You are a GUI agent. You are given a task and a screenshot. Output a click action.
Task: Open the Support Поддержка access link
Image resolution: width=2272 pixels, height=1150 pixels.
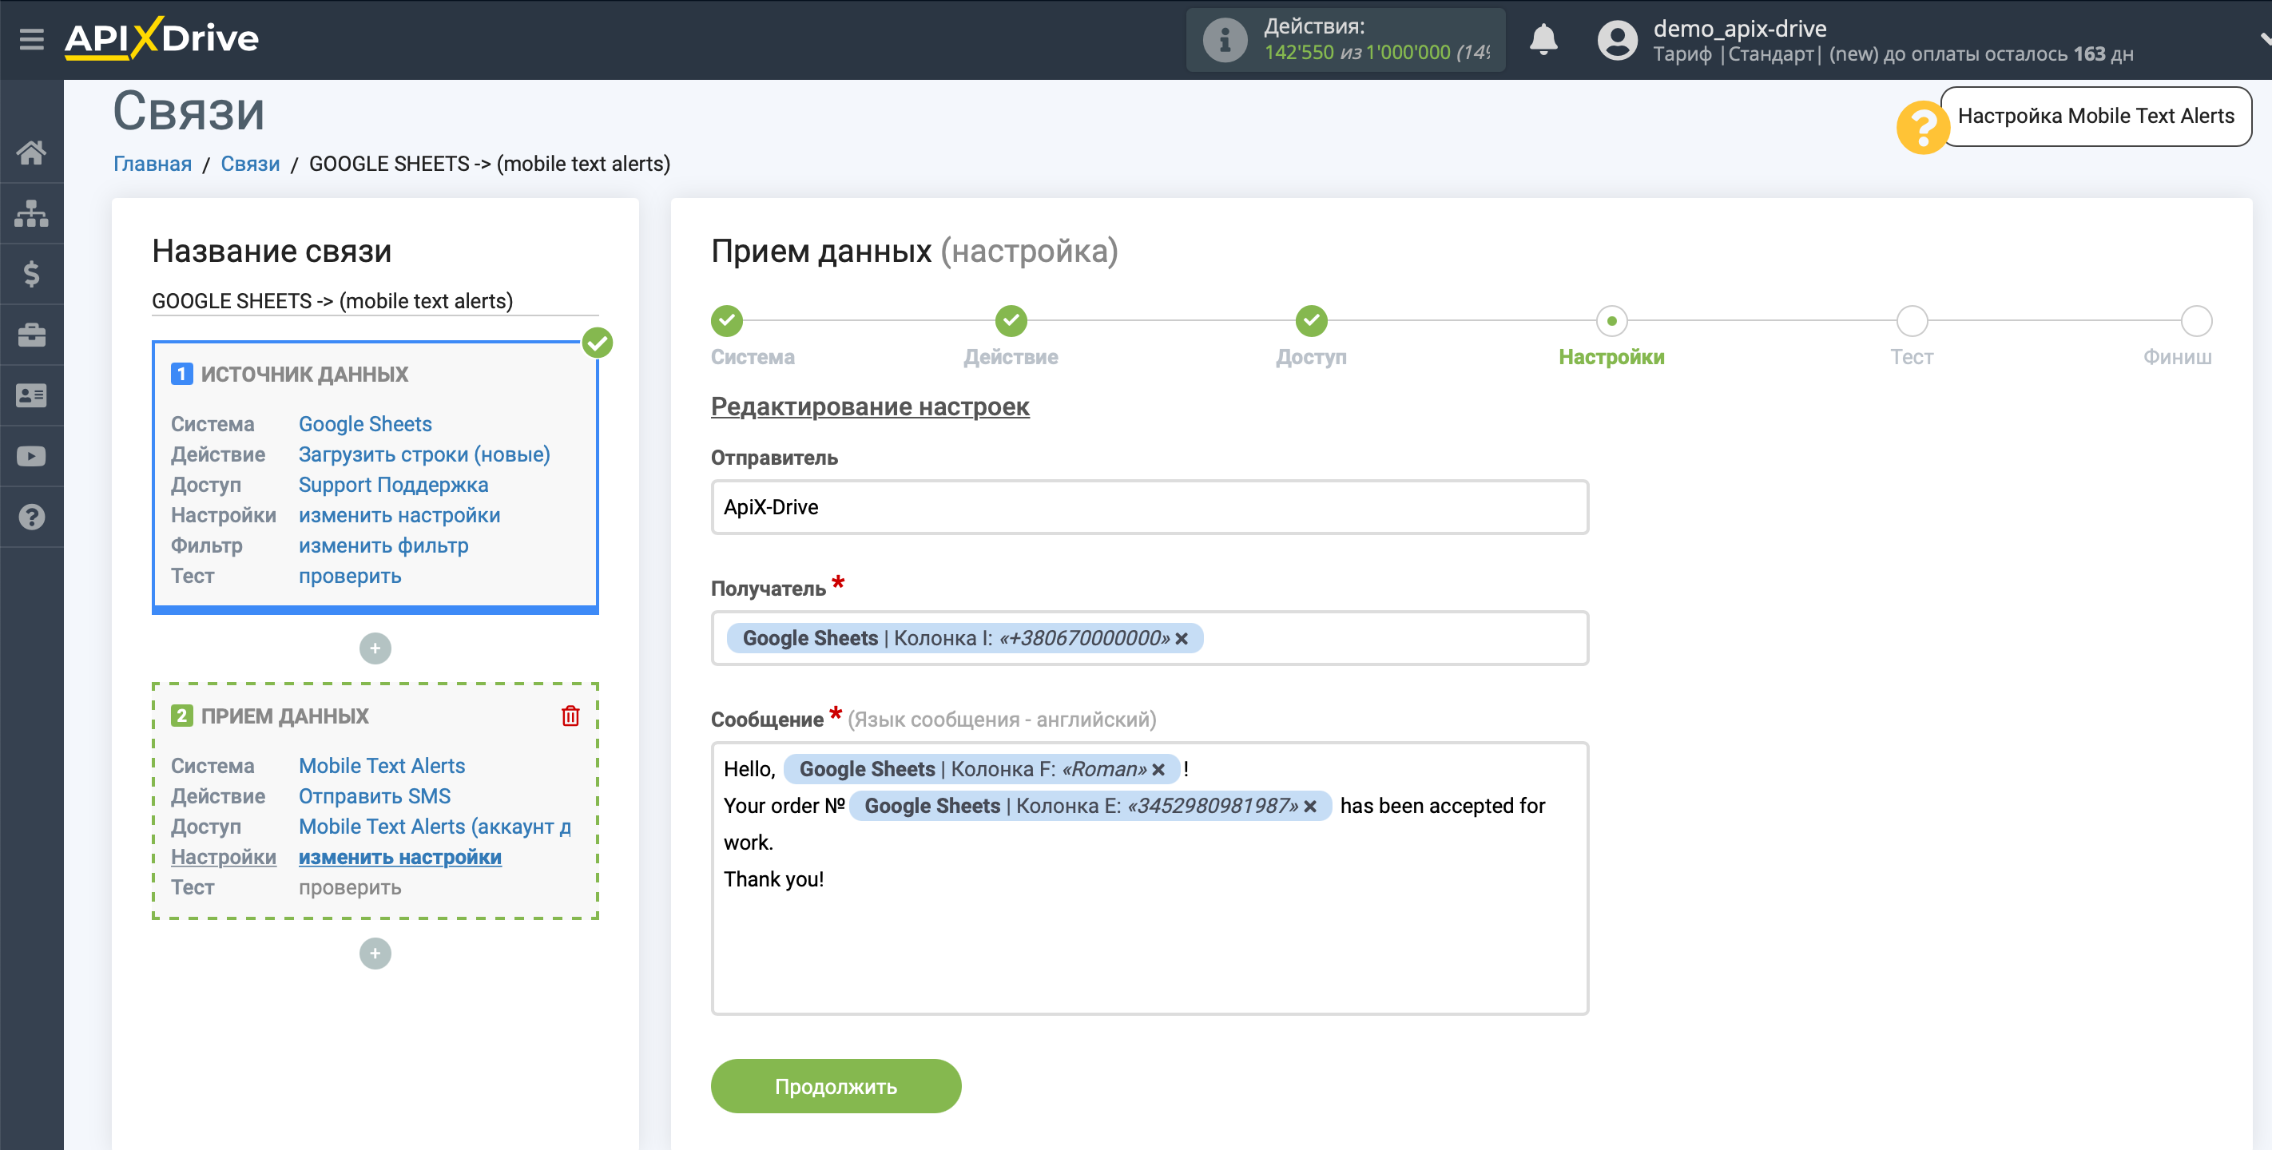(x=393, y=485)
